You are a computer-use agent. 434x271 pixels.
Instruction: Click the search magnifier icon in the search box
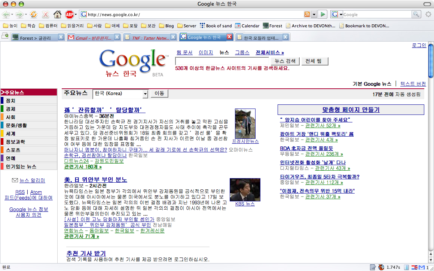click(416, 14)
